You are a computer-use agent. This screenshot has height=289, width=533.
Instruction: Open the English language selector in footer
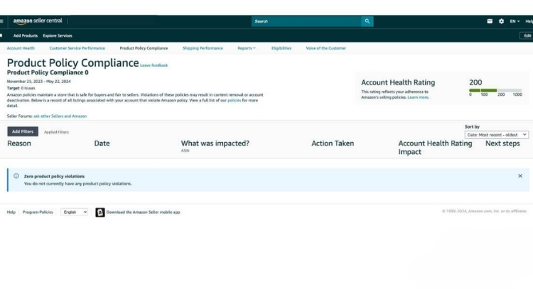coord(74,212)
